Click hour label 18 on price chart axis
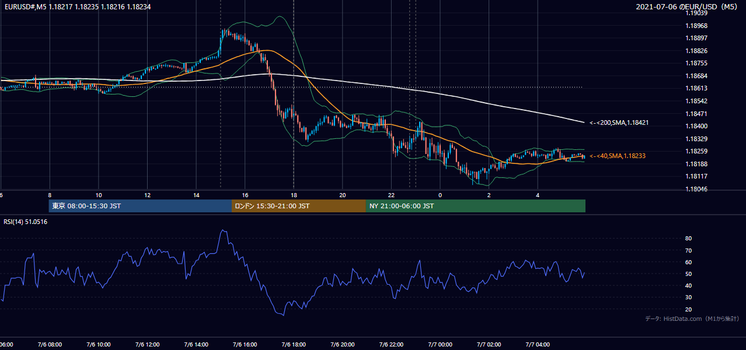The height and width of the screenshot is (350, 746). [x=294, y=195]
